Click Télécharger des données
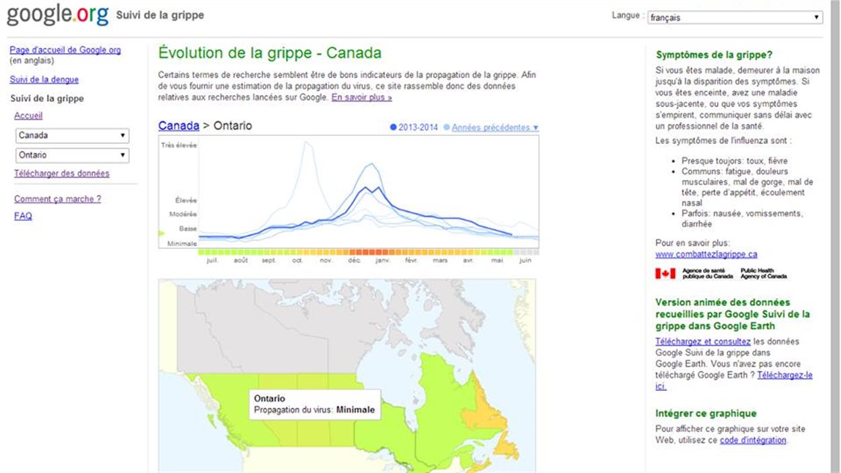Screen dimensions: 841x473 pyautogui.click(x=62, y=173)
